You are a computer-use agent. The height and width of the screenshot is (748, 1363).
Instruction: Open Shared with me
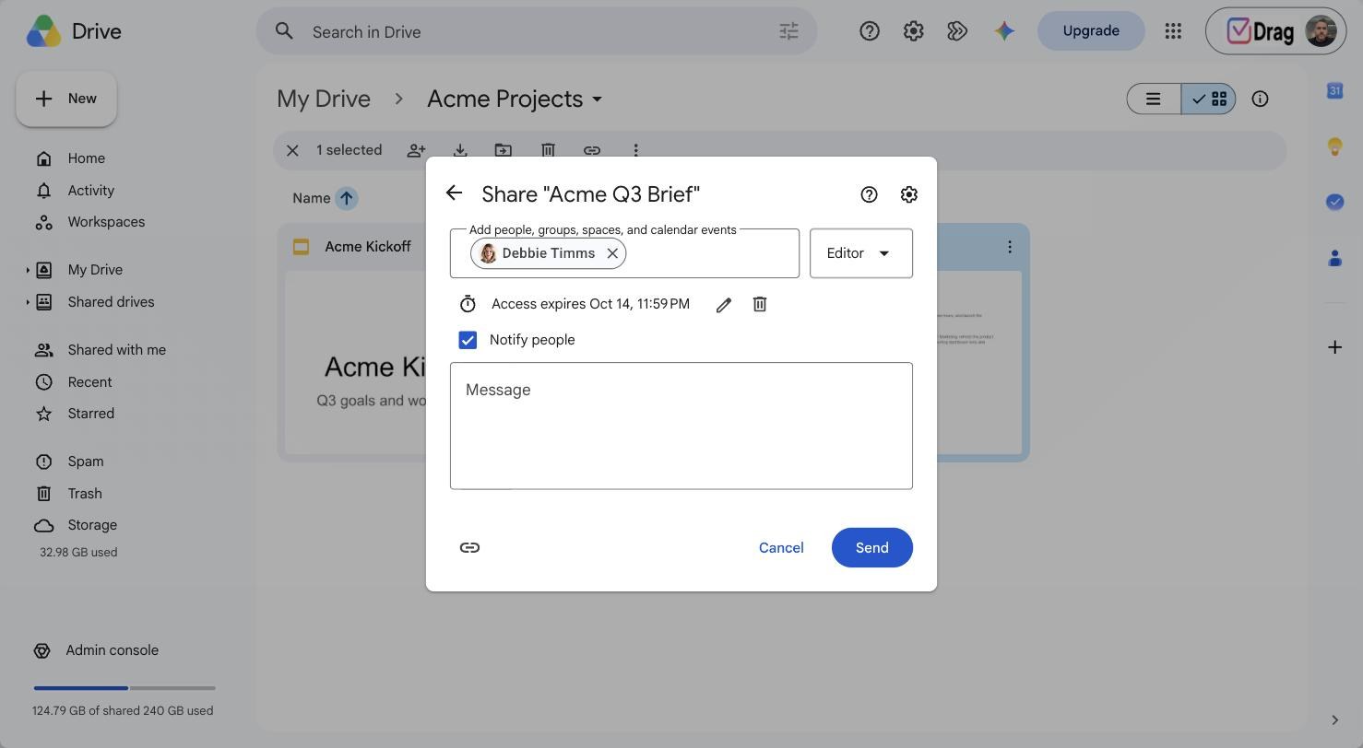116,350
